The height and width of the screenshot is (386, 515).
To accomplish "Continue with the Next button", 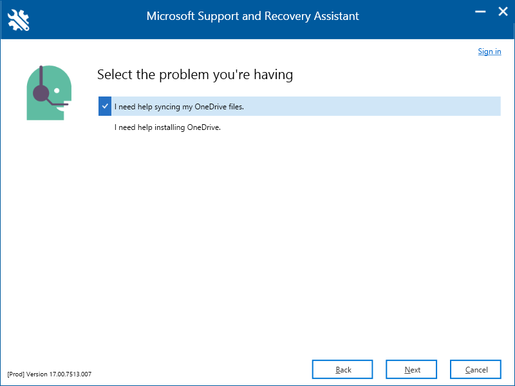I will point(411,369).
